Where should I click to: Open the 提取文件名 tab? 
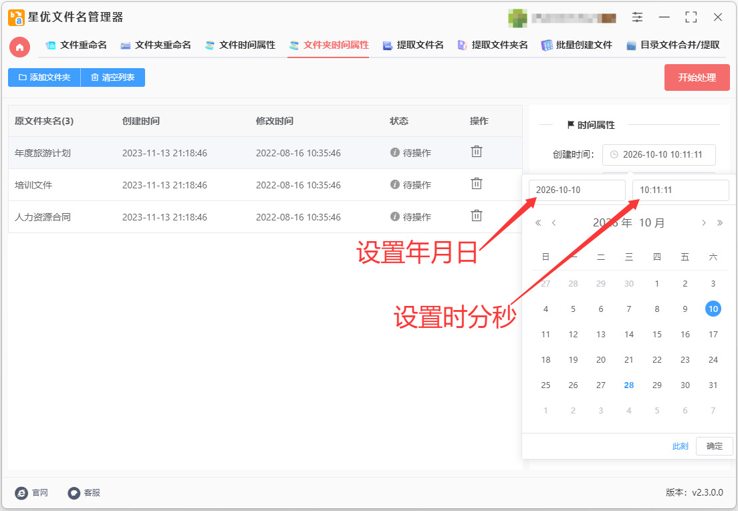413,45
